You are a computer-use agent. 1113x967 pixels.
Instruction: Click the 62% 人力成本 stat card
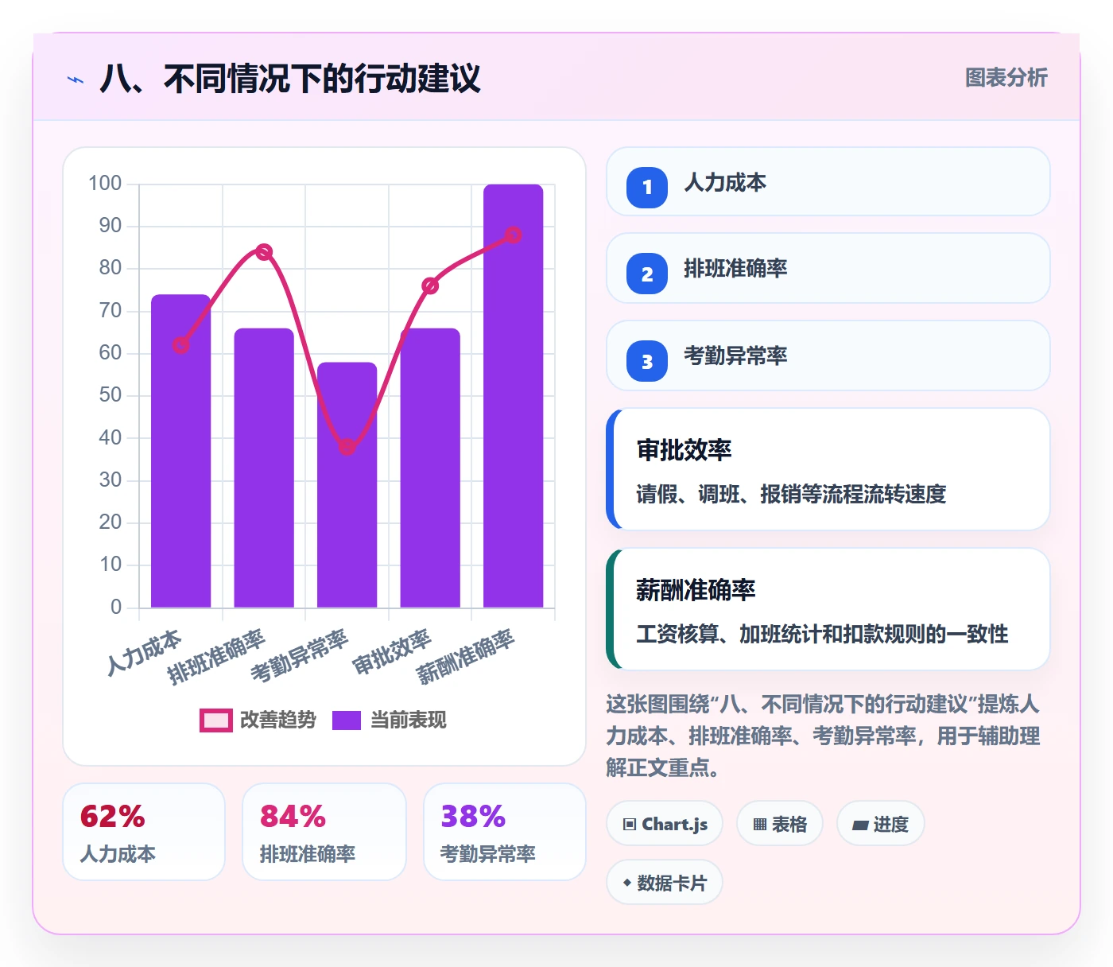[144, 832]
